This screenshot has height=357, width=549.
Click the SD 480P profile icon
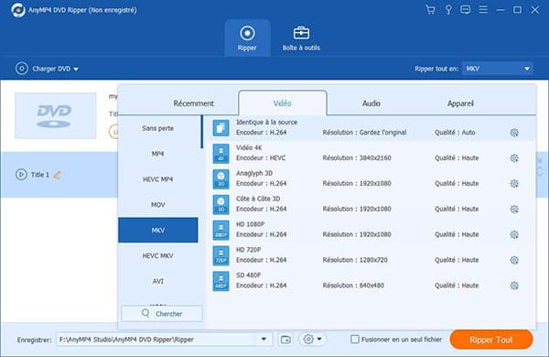221,281
